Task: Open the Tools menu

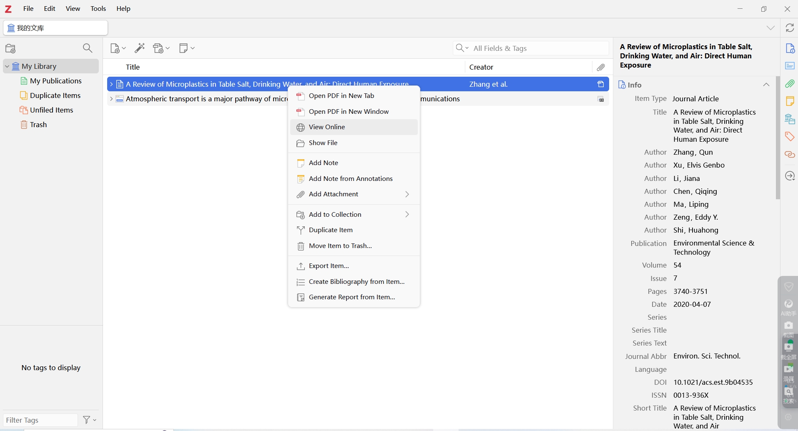Action: pyautogui.click(x=98, y=9)
